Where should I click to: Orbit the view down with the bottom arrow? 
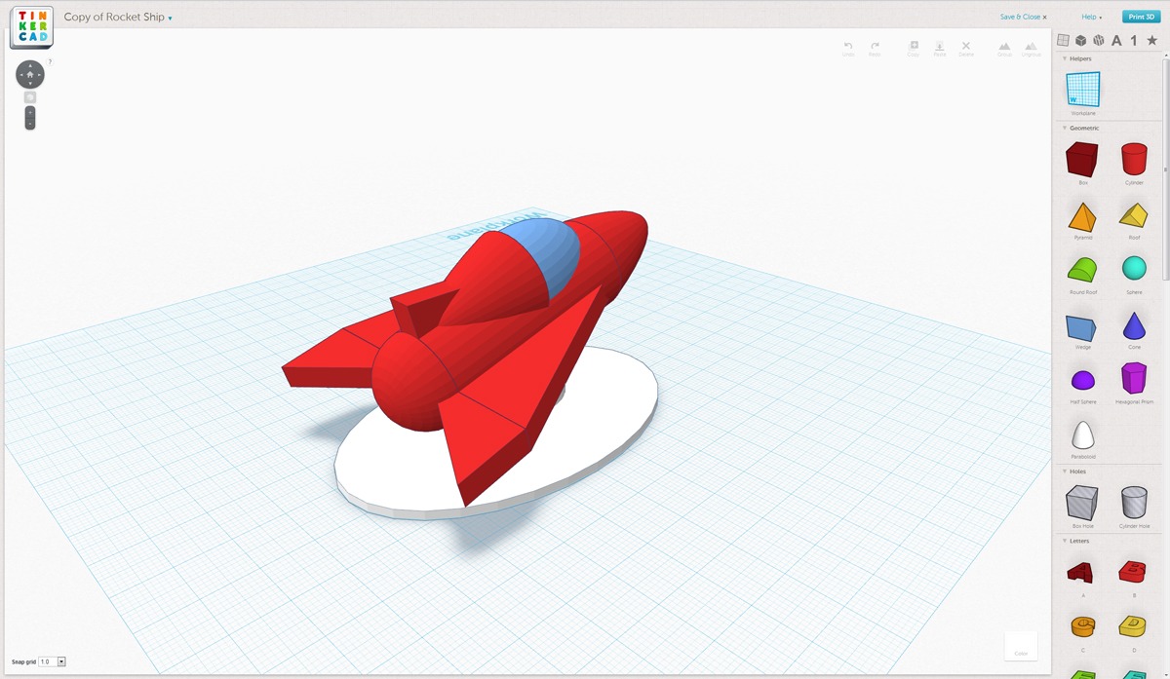30,84
